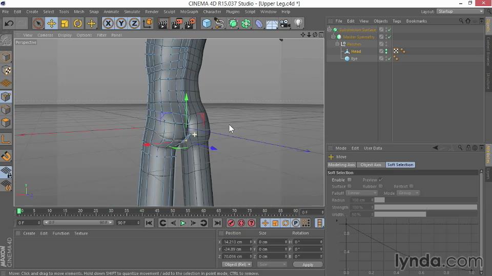Add a camera object
Viewport: 492px width, 276px height.
coord(285,23)
